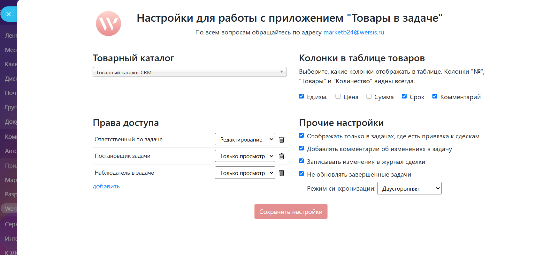Uncheck Не обновлять завершенные задачи
This screenshot has height=255, width=543.
pyautogui.click(x=301, y=174)
